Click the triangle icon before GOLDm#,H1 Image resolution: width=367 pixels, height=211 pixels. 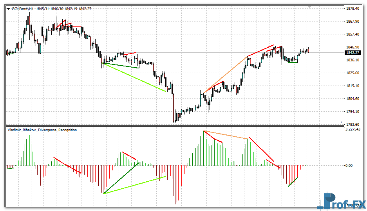(x=9, y=9)
